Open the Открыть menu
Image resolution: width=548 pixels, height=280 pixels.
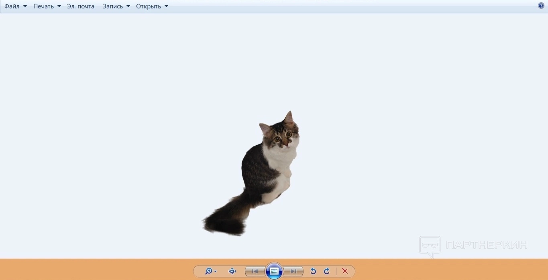(152, 6)
